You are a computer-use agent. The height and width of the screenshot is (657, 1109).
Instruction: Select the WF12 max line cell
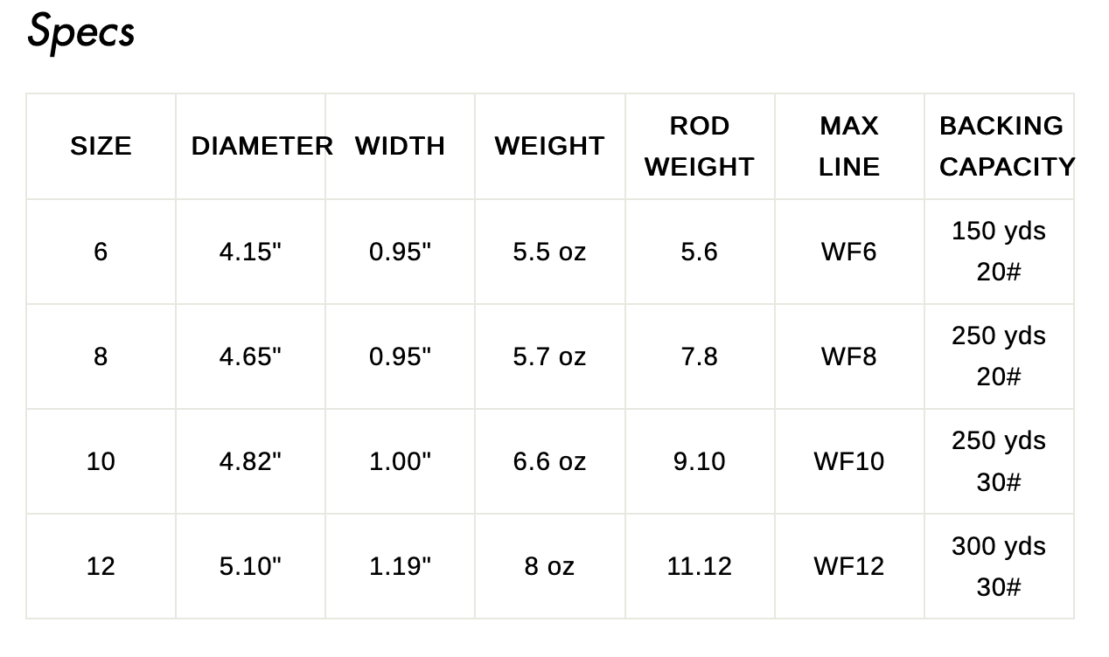point(849,566)
